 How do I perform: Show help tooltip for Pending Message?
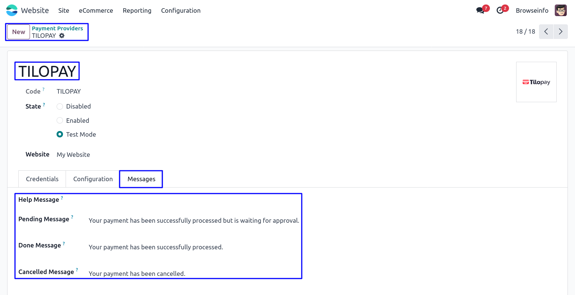pyautogui.click(x=72, y=217)
